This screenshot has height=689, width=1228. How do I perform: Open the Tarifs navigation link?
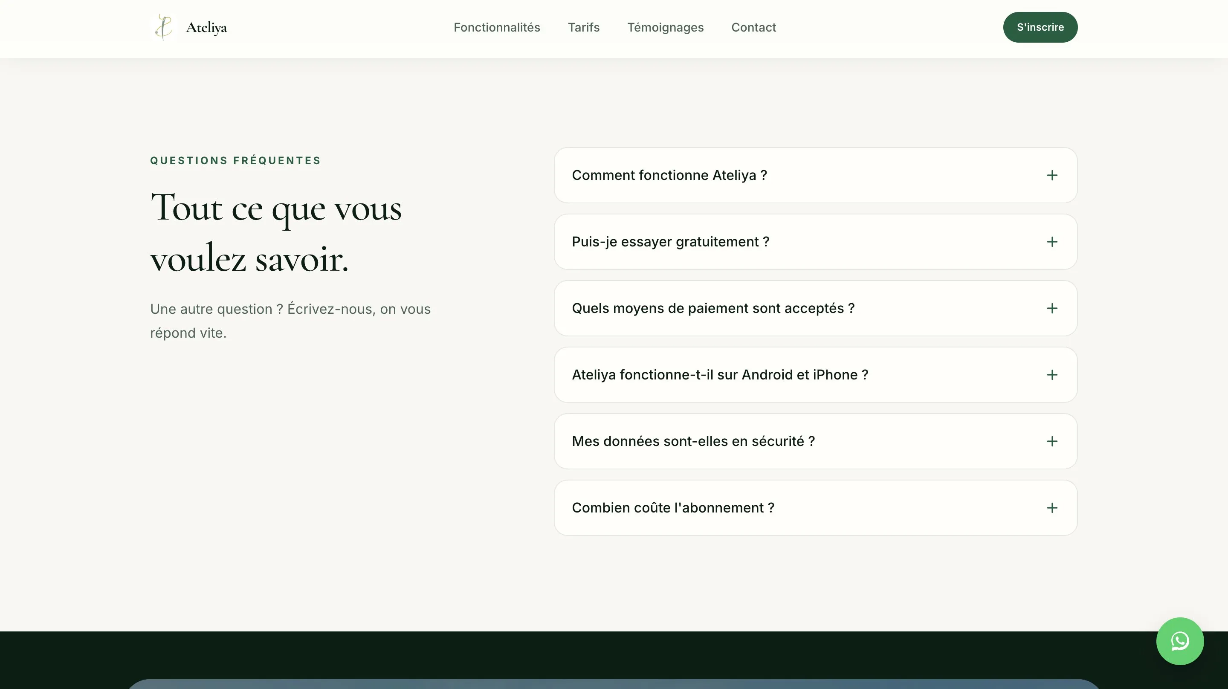[583, 27]
